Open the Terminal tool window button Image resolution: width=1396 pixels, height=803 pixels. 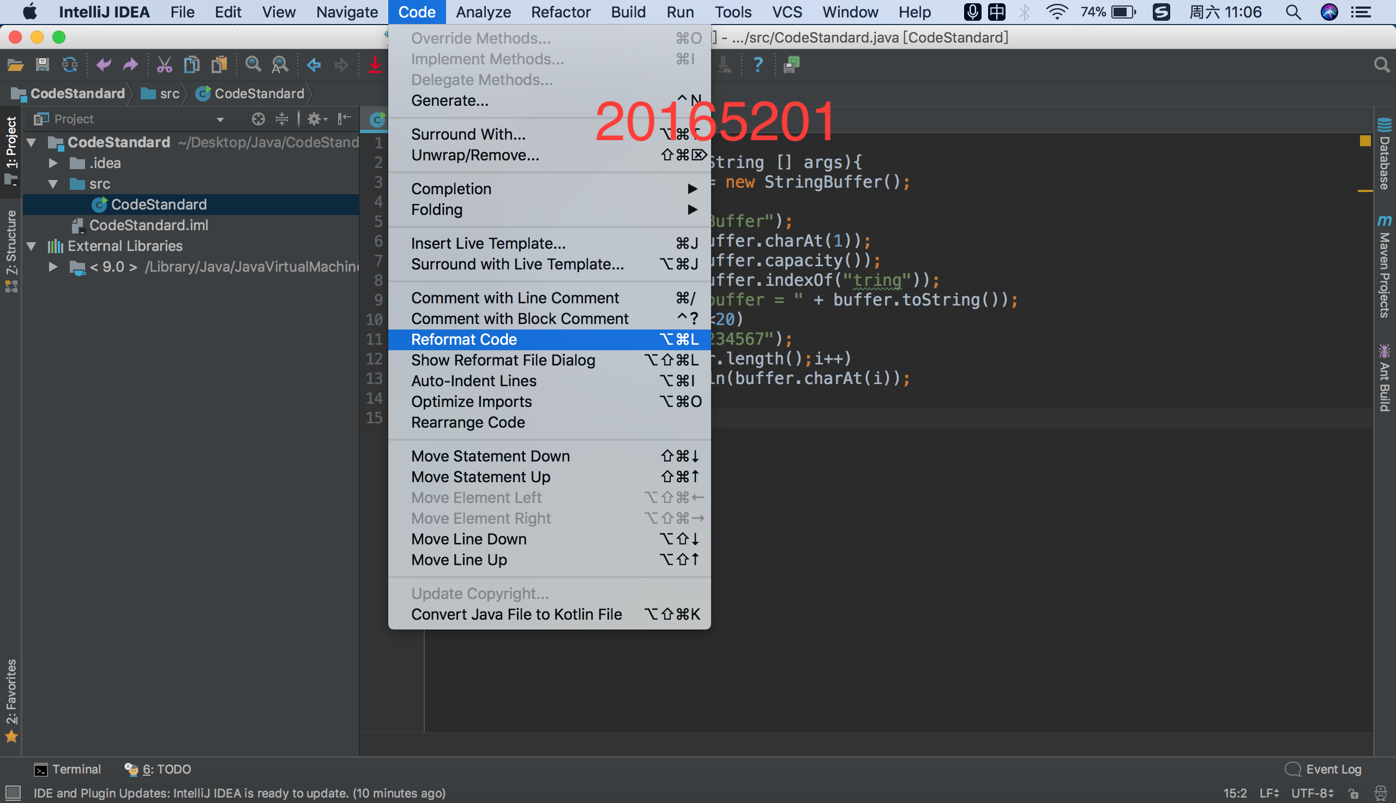tap(68, 769)
